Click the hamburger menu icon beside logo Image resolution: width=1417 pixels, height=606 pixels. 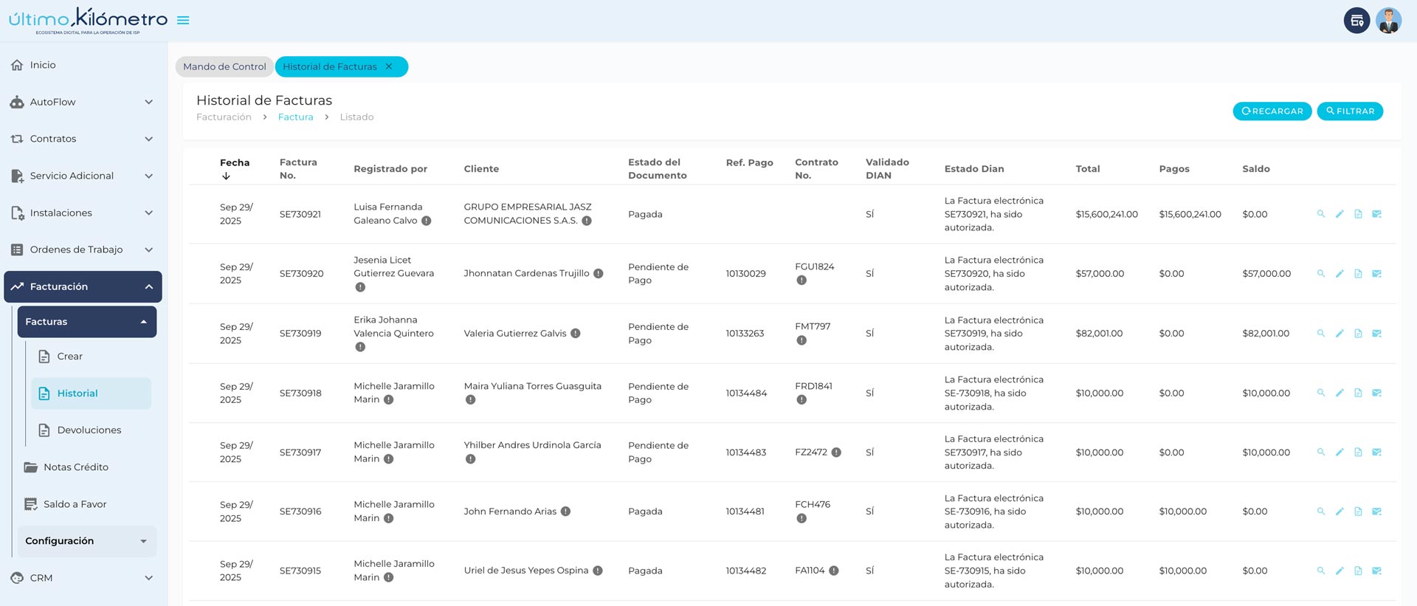pyautogui.click(x=183, y=21)
